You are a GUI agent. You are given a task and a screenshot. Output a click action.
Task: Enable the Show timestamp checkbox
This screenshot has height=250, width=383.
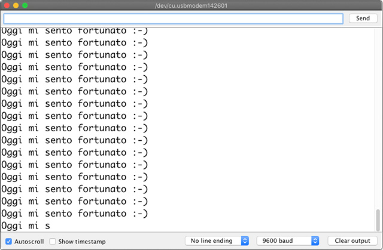pyautogui.click(x=53, y=241)
